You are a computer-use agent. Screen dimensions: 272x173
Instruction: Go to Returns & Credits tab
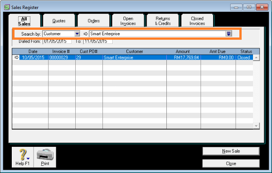(163, 21)
